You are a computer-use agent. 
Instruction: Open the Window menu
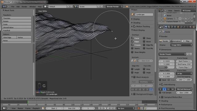pyautogui.click(x=33, y=6)
